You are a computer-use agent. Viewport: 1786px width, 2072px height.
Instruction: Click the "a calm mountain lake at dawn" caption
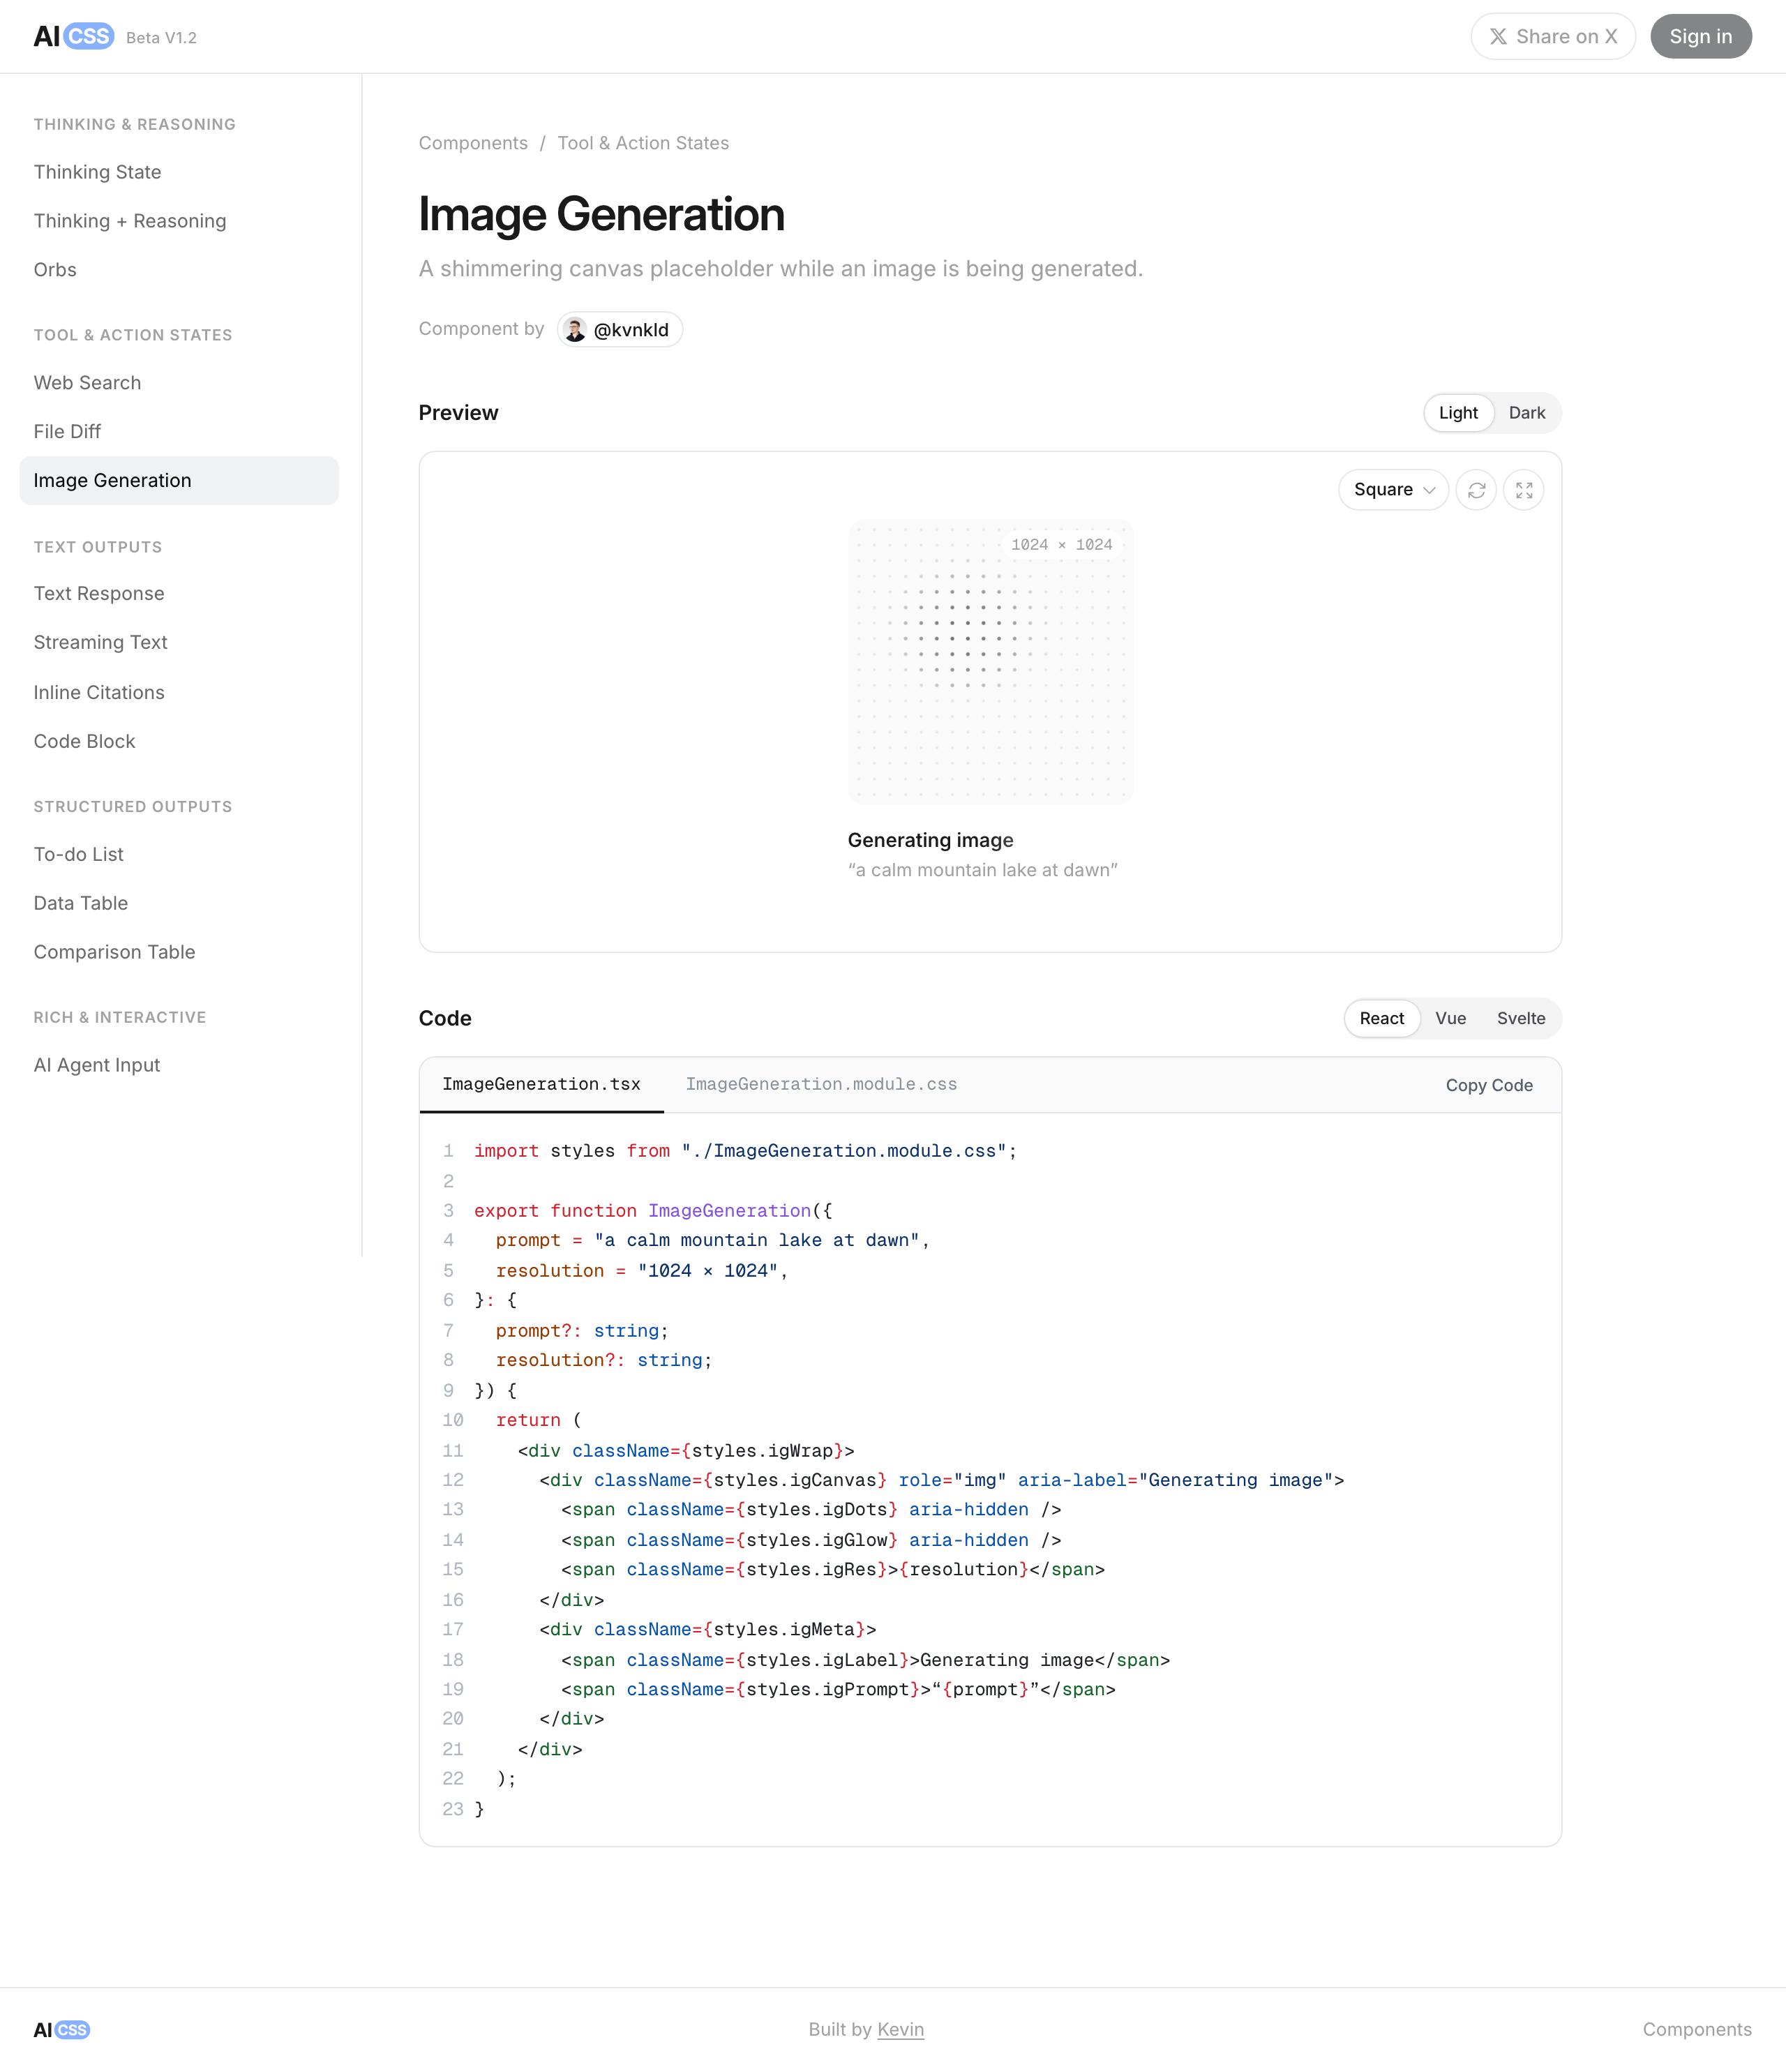[983, 871]
